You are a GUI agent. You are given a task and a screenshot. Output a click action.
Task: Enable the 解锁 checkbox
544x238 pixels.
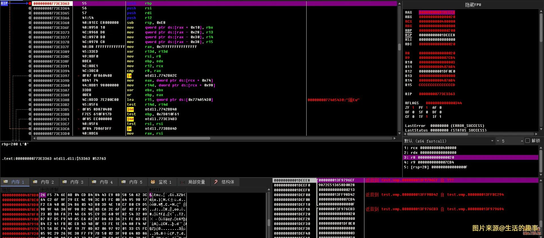point(528,141)
